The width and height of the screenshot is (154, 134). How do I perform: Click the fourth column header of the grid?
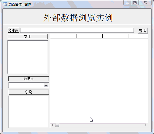pos(138,36)
